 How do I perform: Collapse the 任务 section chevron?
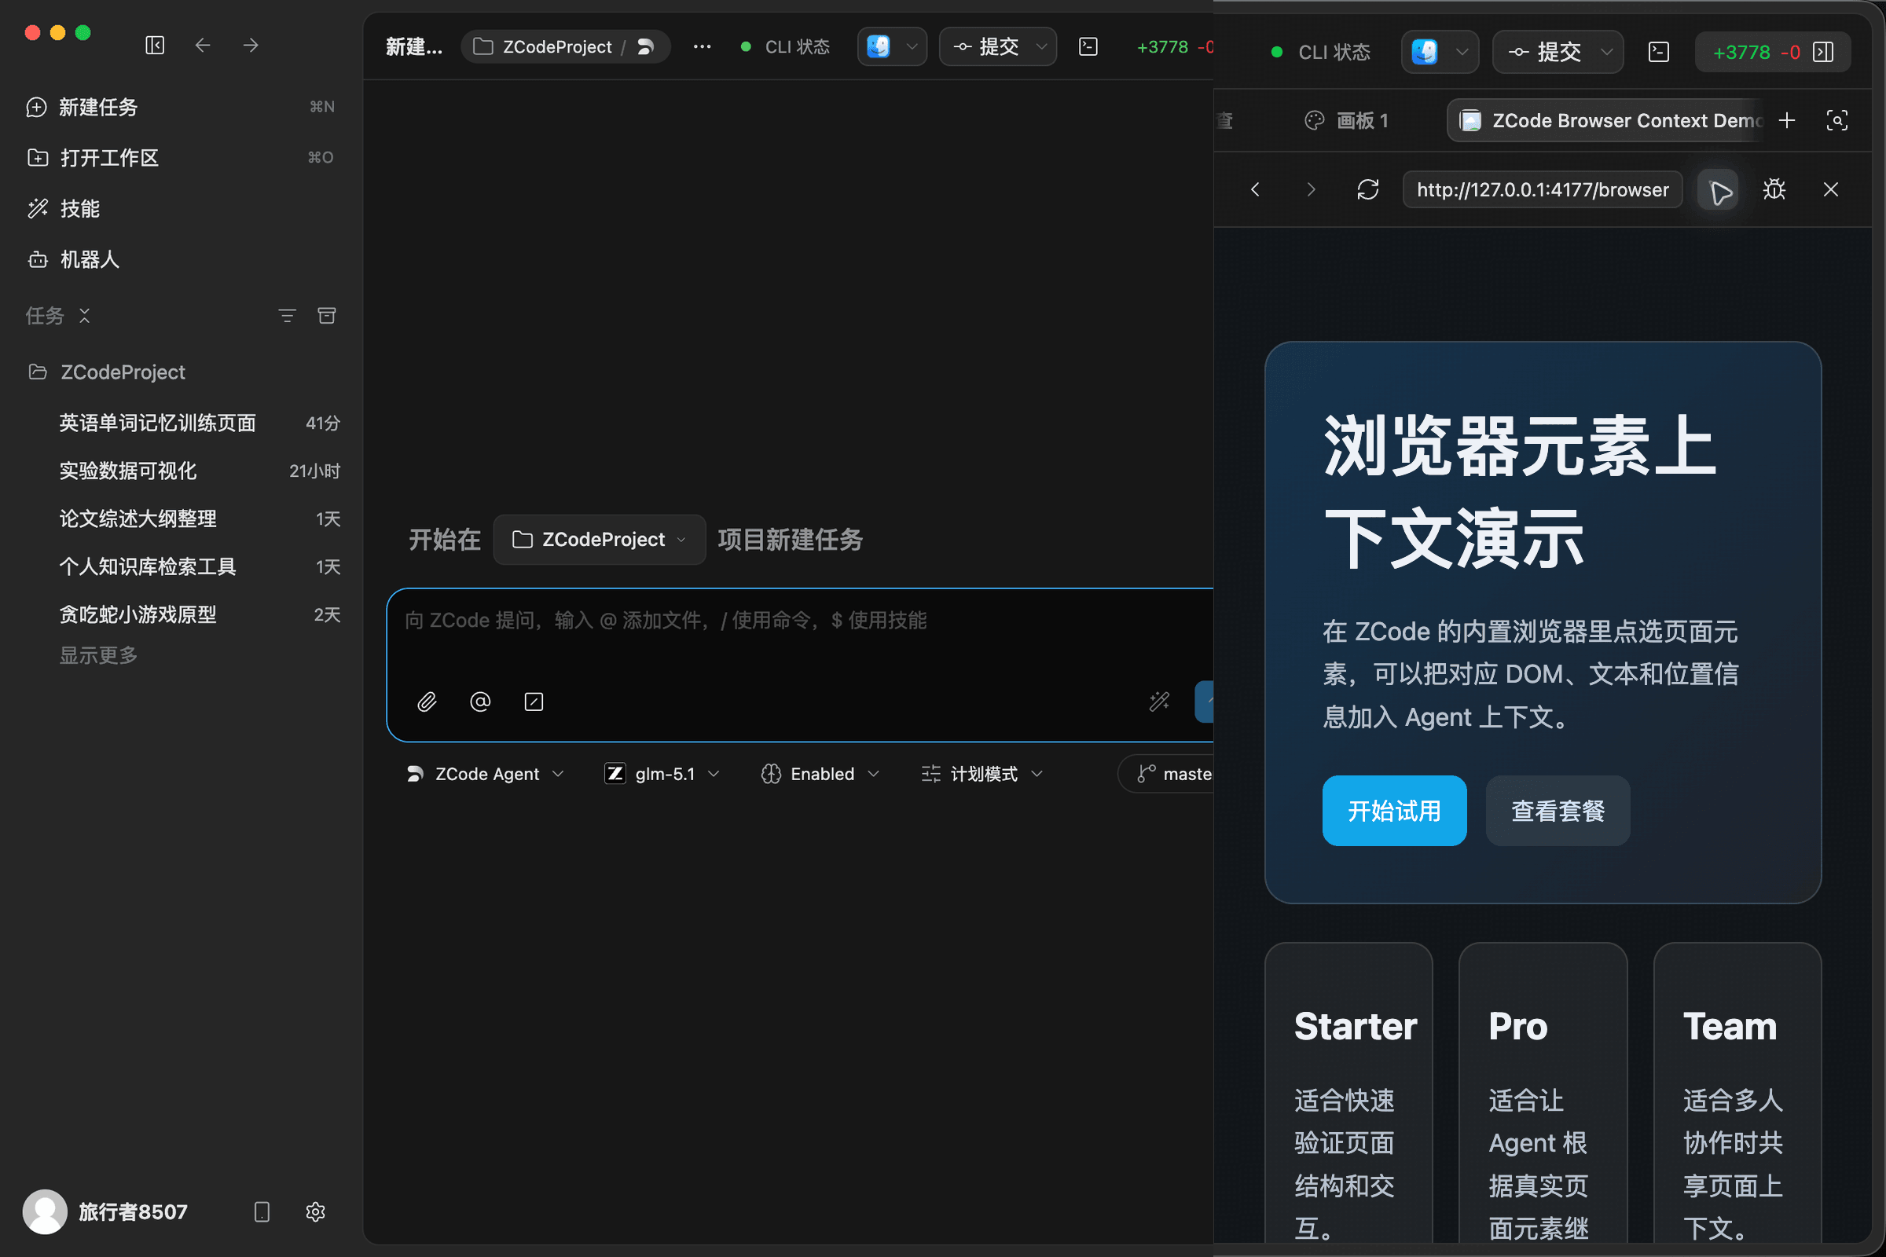(x=84, y=316)
